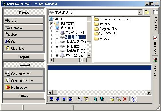Switch to the File List side tab
The width and height of the screenshot is (161, 111).
(x=156, y=21)
